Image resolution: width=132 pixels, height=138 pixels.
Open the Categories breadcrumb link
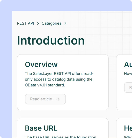(x=52, y=23)
